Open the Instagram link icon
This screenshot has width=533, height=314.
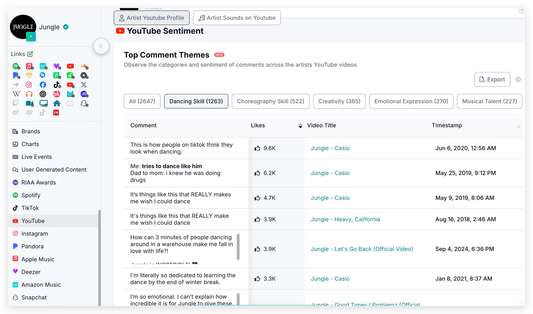point(29,85)
